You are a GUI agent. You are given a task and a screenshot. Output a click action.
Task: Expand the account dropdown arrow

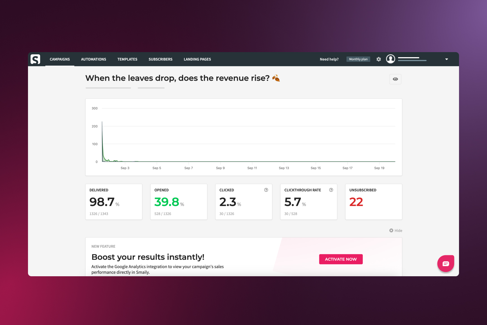[x=447, y=59]
